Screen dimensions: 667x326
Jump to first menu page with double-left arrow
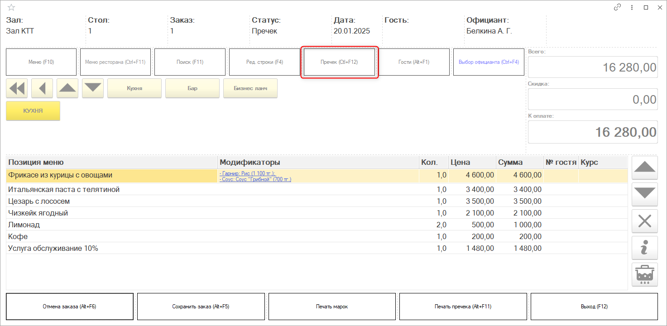click(x=17, y=88)
